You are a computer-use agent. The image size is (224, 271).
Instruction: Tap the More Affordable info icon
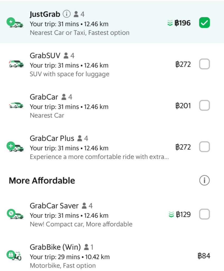[204, 180]
